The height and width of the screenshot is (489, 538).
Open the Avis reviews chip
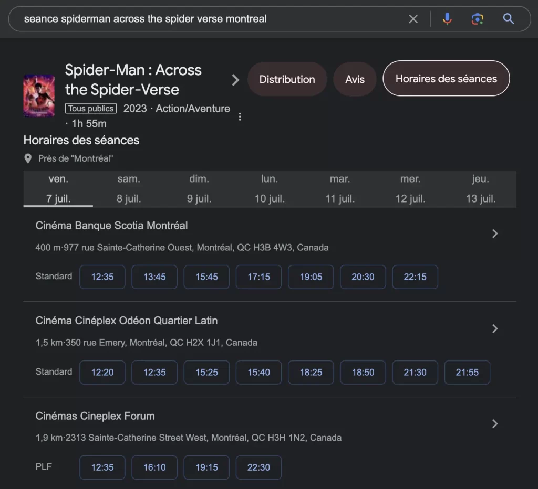[355, 79]
